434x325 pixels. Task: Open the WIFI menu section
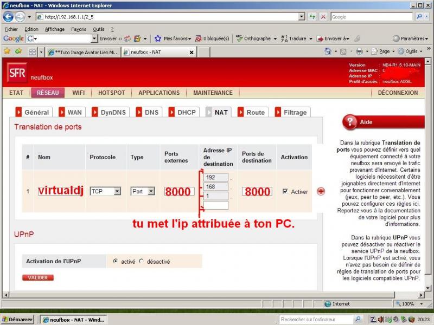(79, 93)
